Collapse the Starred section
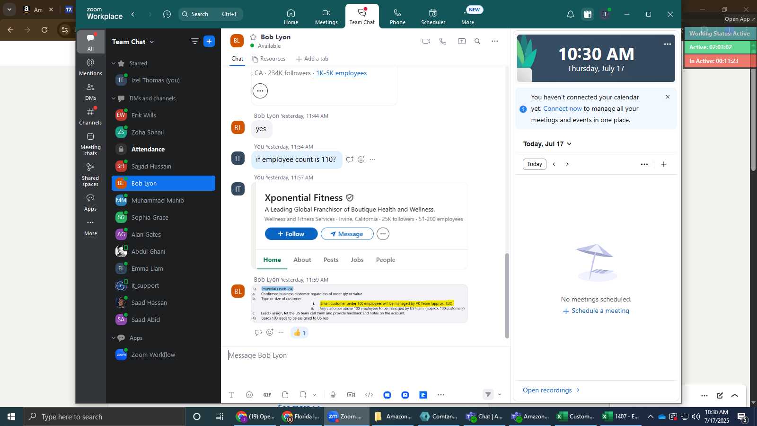 (114, 63)
